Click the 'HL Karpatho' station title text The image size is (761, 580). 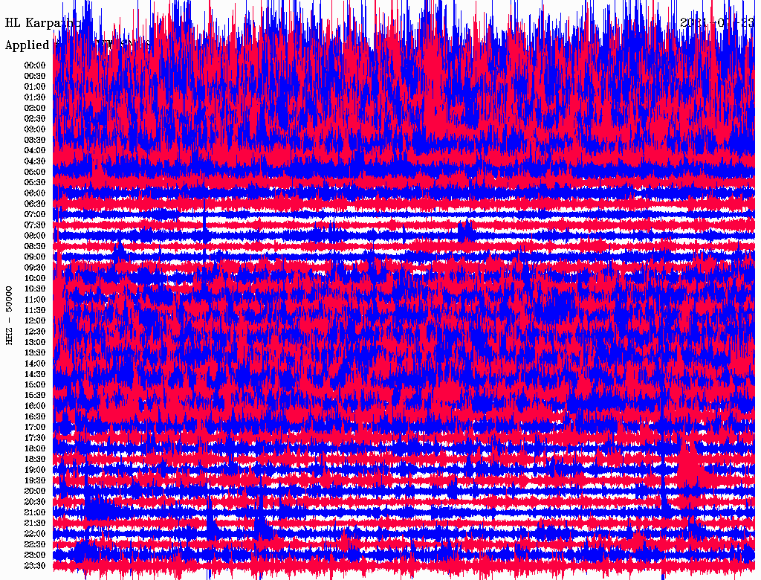42,23
